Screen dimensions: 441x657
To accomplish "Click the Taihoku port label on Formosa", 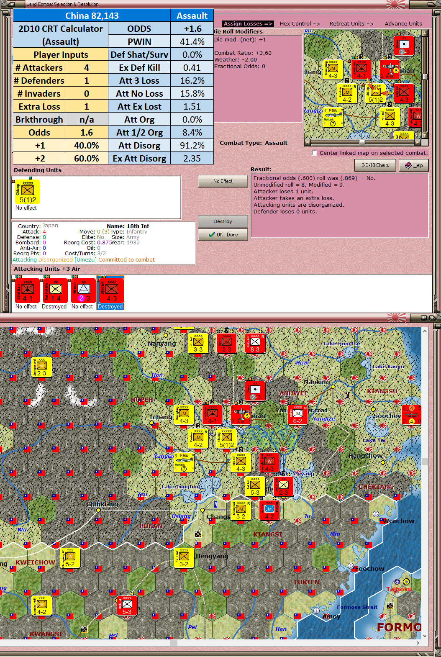I will 399,589.
